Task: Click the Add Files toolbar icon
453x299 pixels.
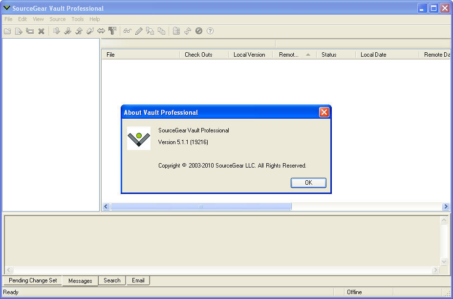Action: click(x=19, y=31)
